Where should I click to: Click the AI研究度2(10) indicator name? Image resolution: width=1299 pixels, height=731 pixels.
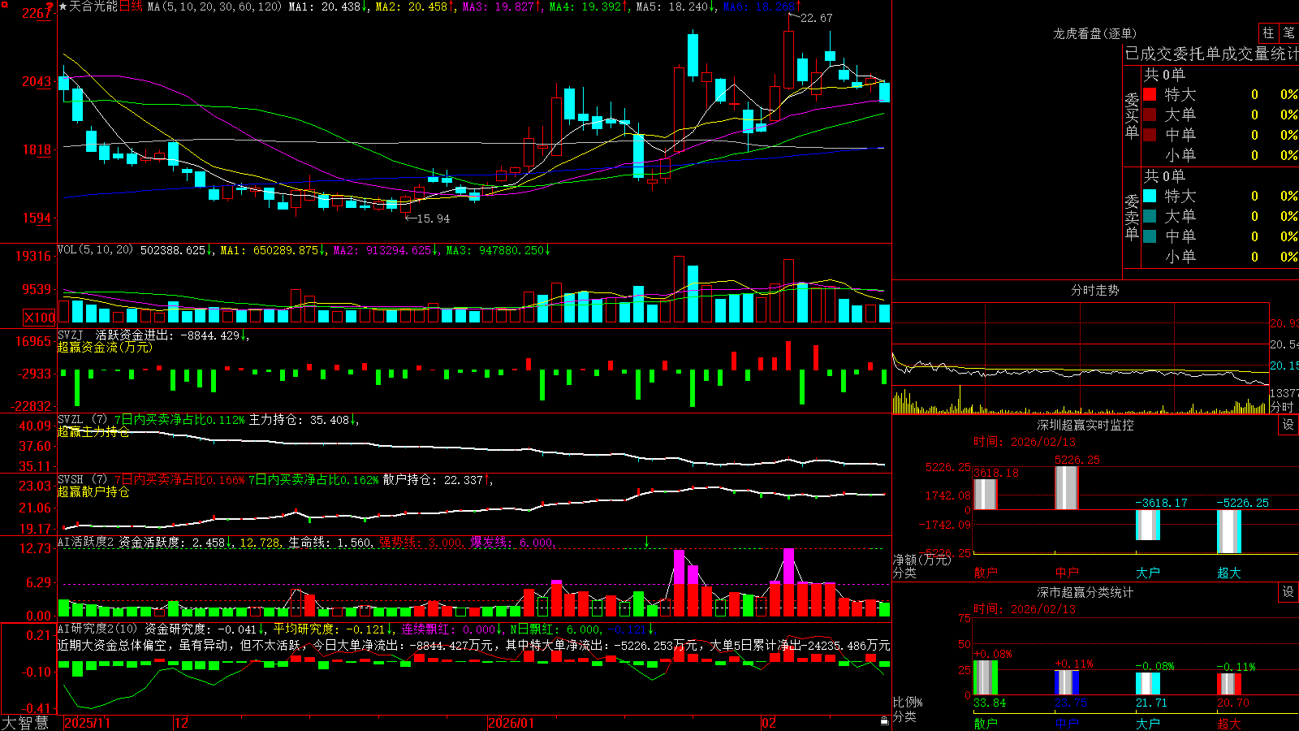click(97, 629)
